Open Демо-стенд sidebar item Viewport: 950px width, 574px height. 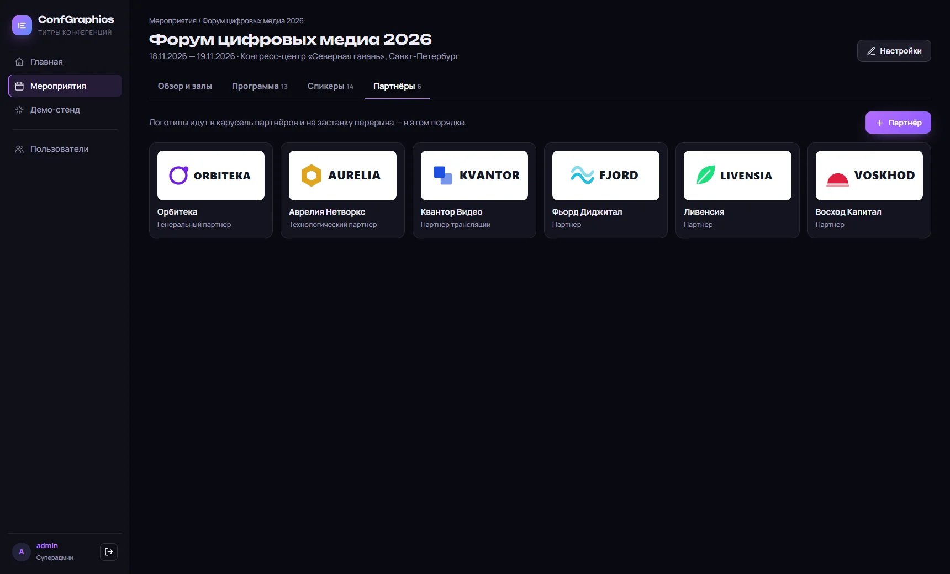(x=65, y=110)
